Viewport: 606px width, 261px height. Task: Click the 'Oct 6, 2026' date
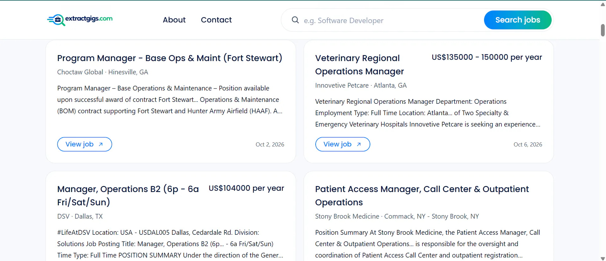[x=528, y=145]
